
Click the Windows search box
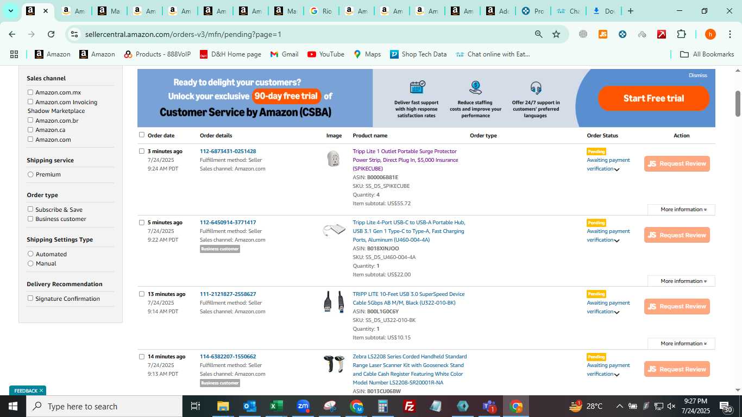point(104,406)
